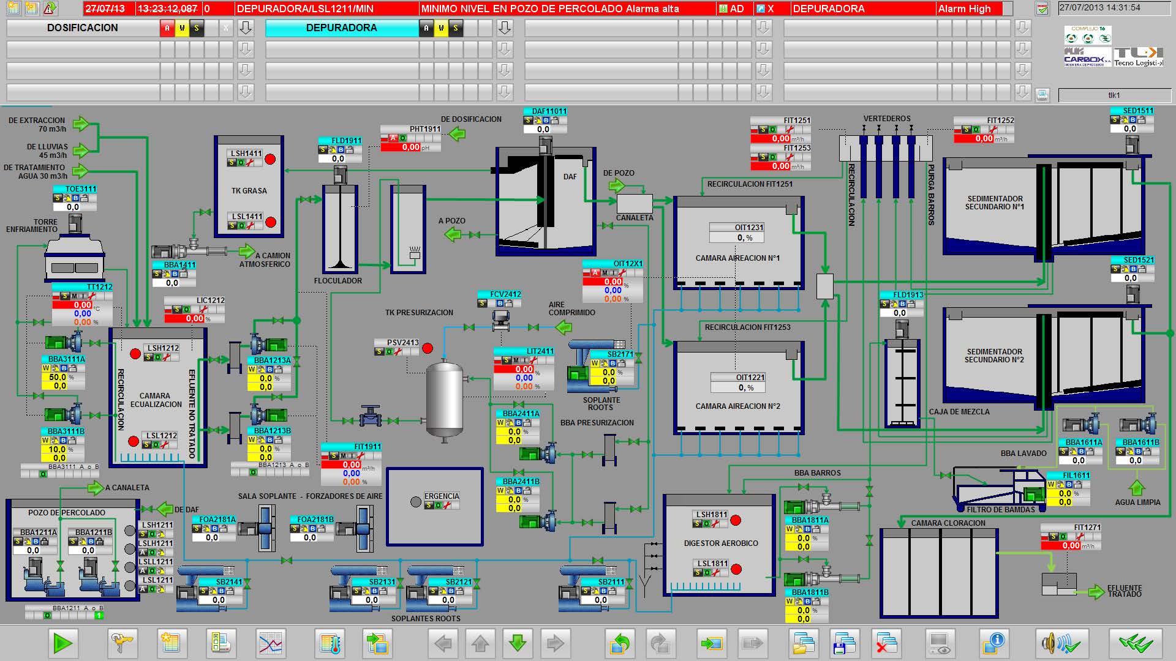Click the alarm acknowledge checklist icon near clock
The height and width of the screenshot is (661, 1176).
click(1042, 9)
